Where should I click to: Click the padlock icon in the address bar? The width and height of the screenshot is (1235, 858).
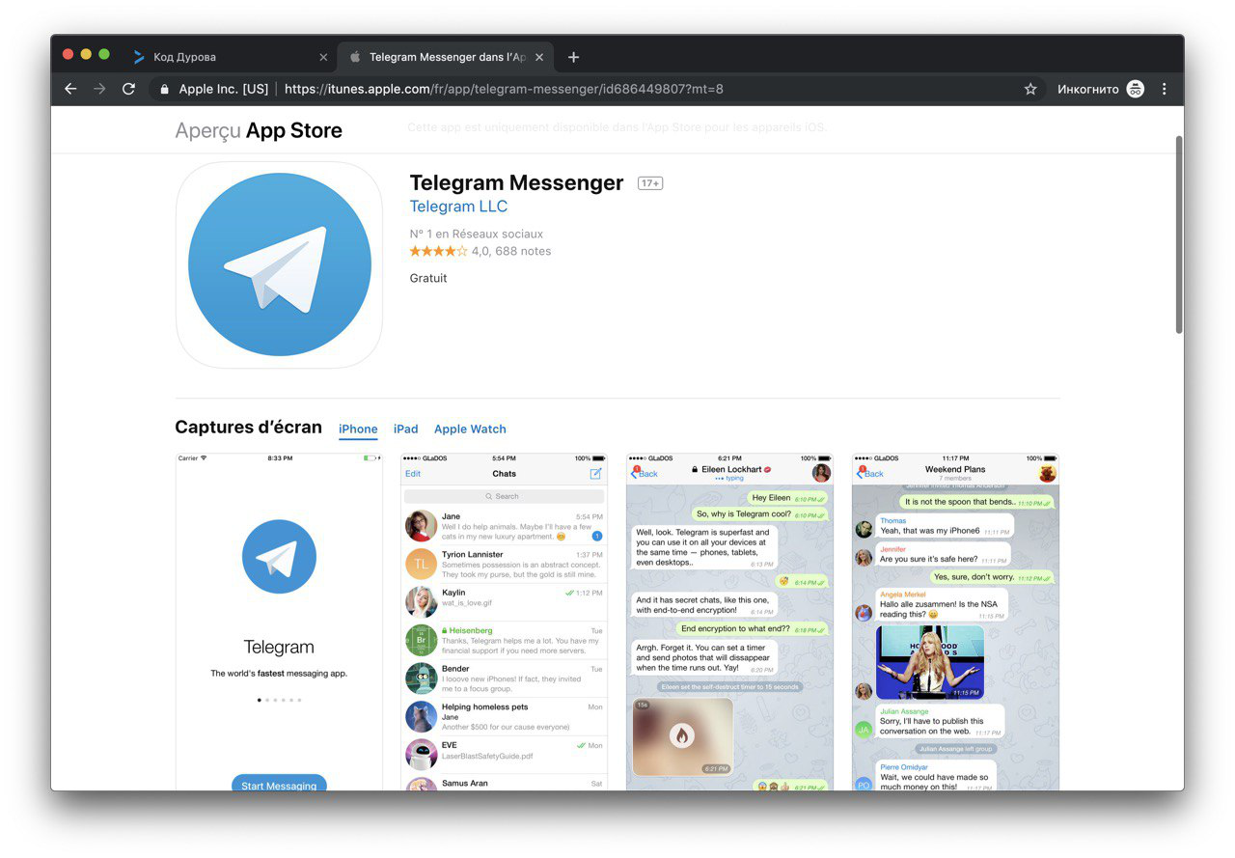(164, 89)
